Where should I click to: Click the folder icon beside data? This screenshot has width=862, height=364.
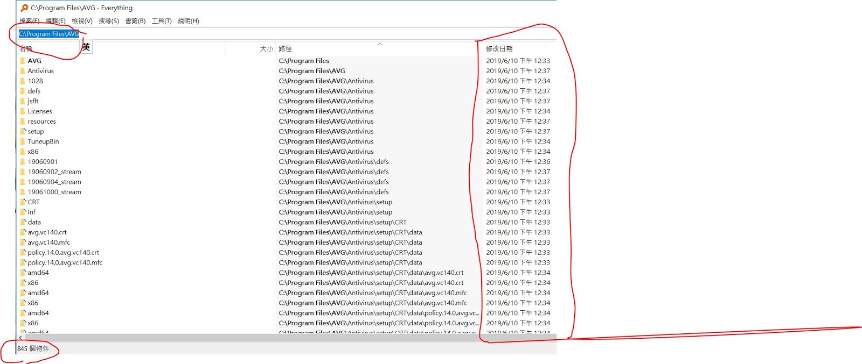23,222
